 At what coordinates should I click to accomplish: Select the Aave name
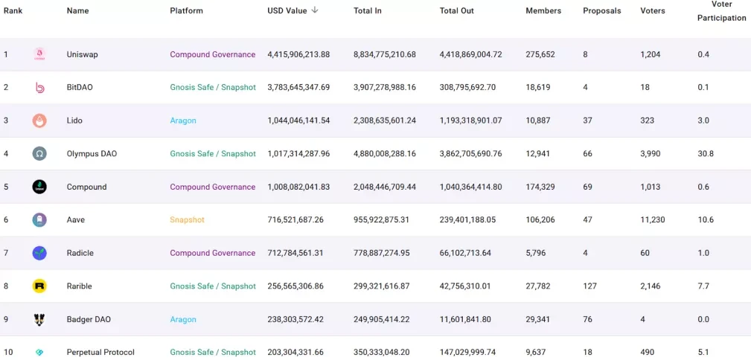[76, 219]
